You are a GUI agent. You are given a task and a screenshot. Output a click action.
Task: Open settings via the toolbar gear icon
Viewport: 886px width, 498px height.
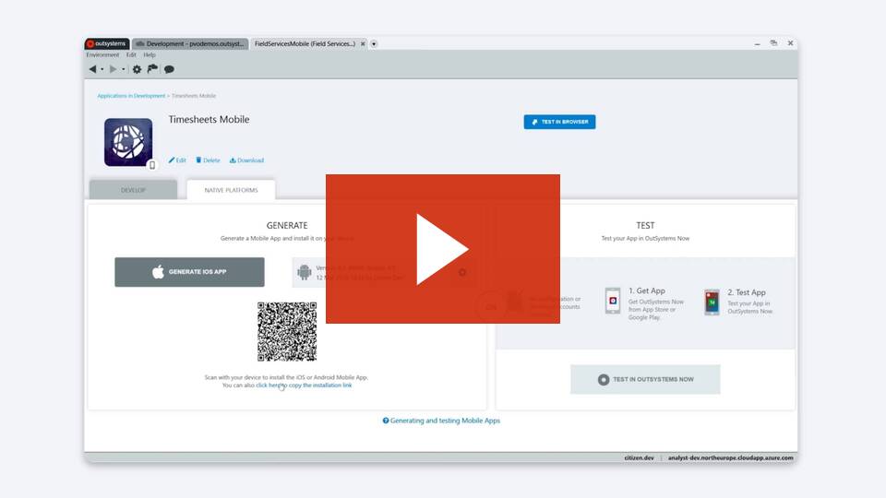(x=137, y=69)
